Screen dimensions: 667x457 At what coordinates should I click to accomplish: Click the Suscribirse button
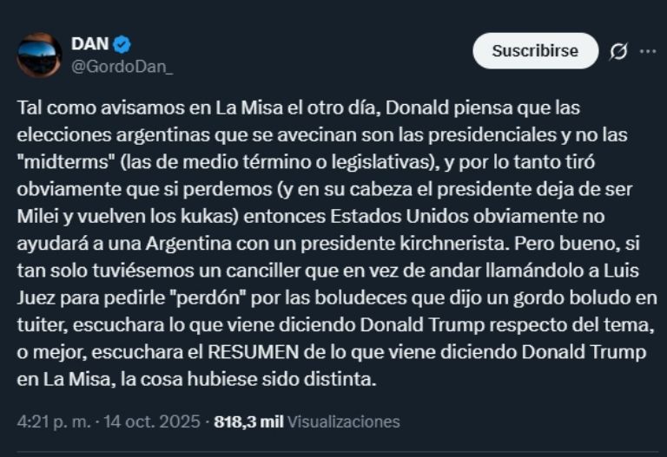[x=535, y=51]
